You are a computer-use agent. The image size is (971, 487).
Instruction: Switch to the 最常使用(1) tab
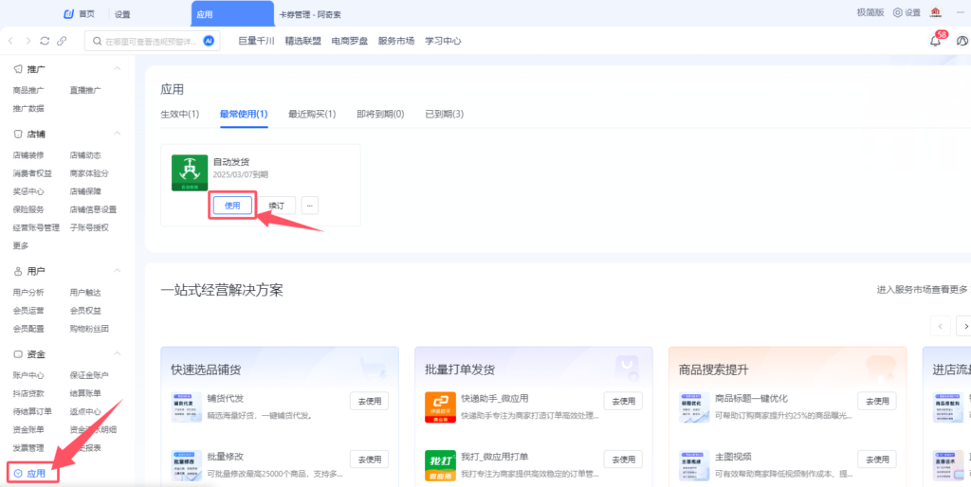244,114
